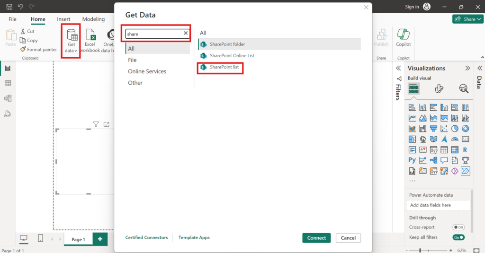Switch to Model view in left sidebar
The image size is (485, 253).
8,98
